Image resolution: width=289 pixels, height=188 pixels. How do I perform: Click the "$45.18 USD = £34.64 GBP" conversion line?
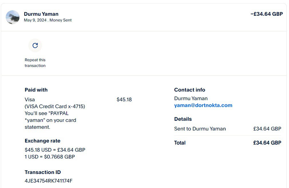click(55, 150)
